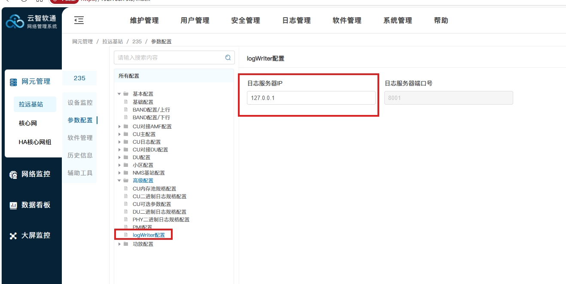Click the 云智软通 cloud logo
This screenshot has height=284, width=566.
(15, 21)
